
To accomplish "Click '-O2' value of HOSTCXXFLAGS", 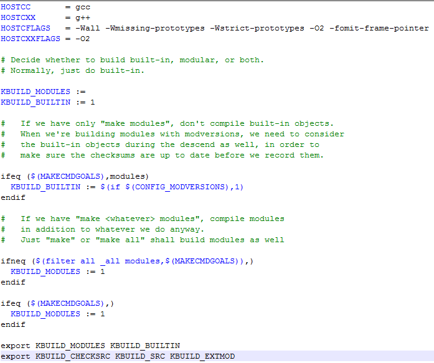I will [x=83, y=39].
